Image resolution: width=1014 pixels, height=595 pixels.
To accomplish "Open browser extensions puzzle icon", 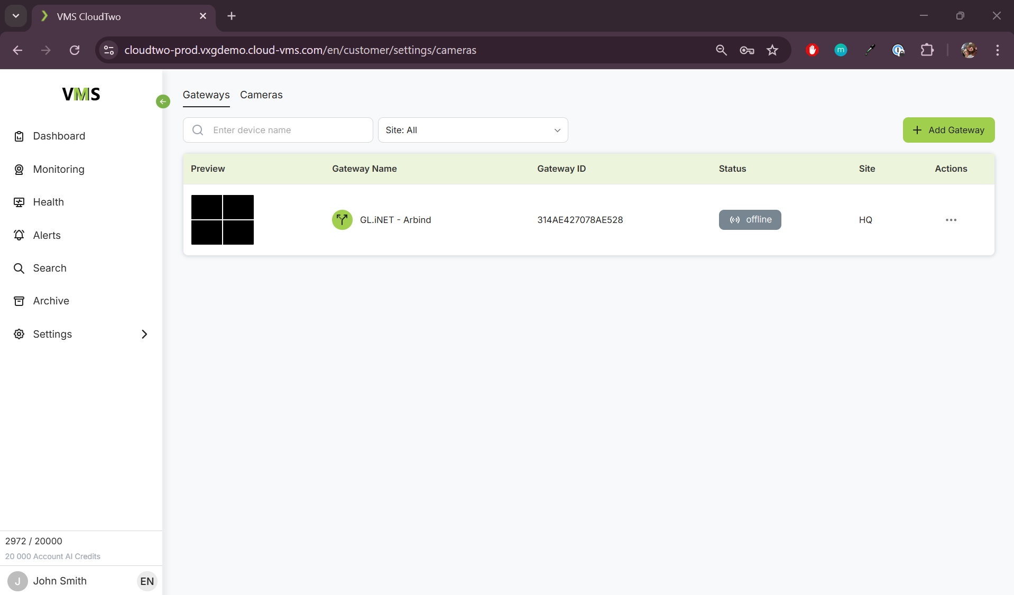I will coord(927,50).
